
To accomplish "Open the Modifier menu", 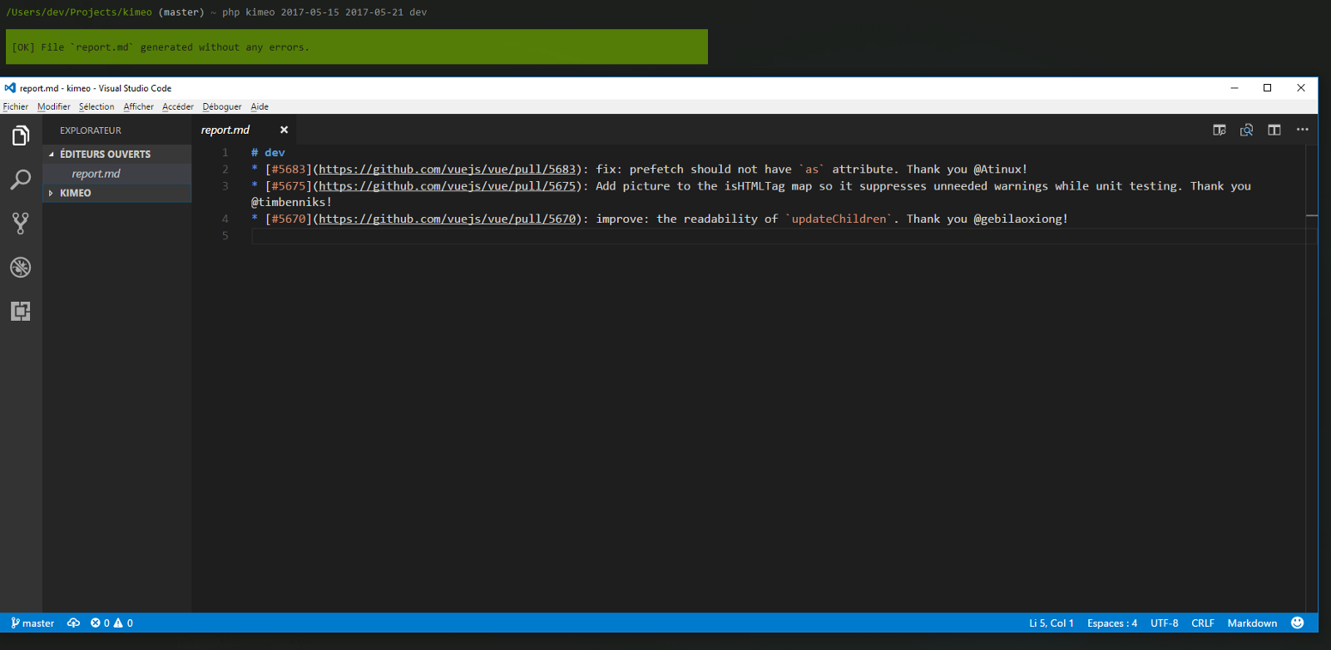I will click(54, 106).
